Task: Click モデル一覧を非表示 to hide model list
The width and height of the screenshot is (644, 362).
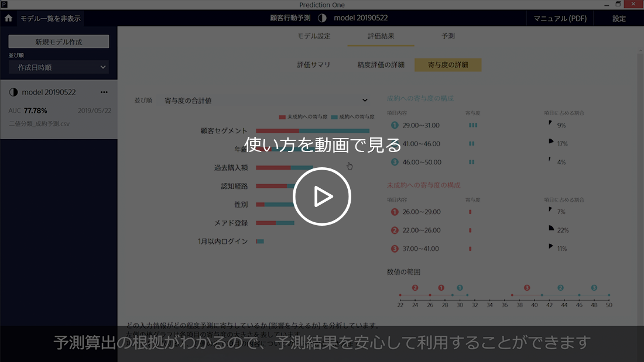Action: 50,19
